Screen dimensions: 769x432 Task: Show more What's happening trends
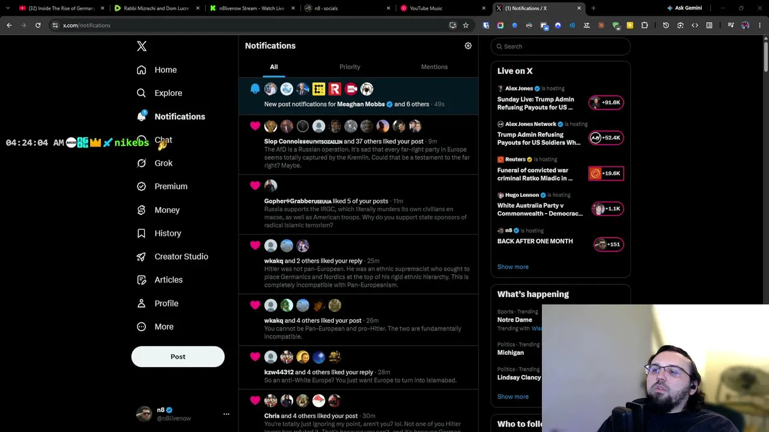[x=513, y=397]
